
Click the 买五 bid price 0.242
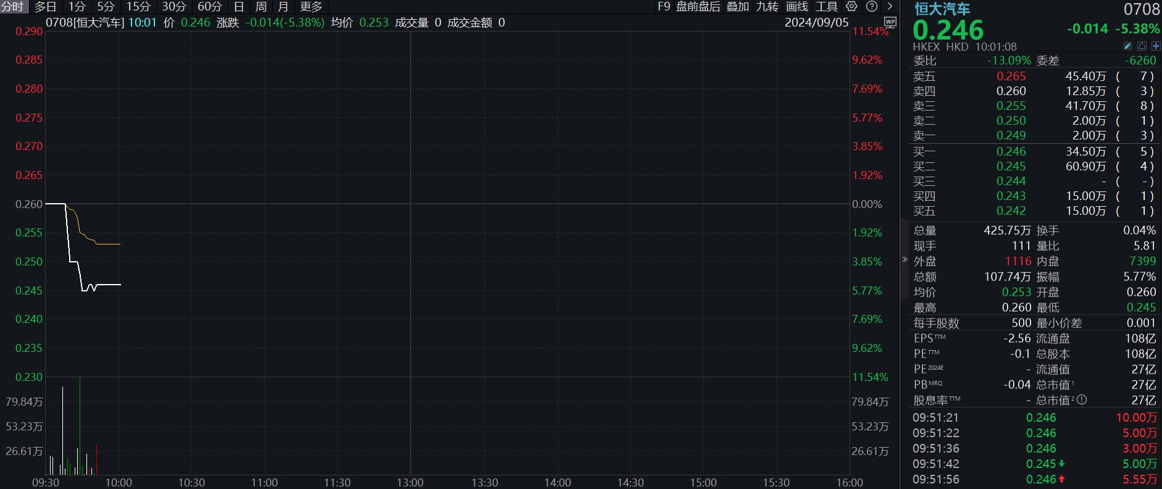pyautogui.click(x=1011, y=211)
